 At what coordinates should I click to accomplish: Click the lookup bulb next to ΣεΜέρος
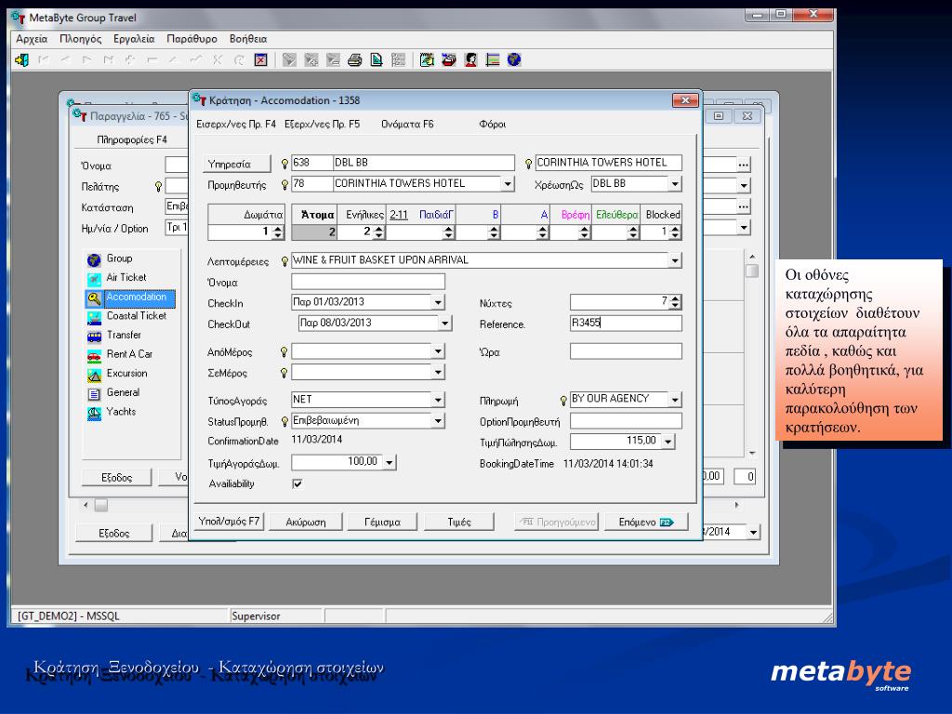[284, 373]
